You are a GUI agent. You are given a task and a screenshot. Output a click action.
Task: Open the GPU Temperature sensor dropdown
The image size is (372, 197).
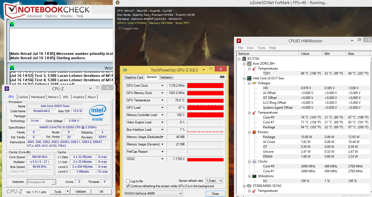pos(163,100)
